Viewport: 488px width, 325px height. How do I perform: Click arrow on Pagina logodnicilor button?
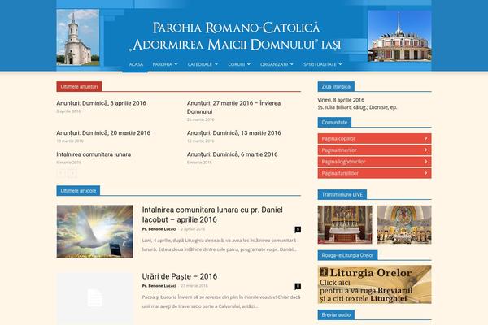click(426, 161)
